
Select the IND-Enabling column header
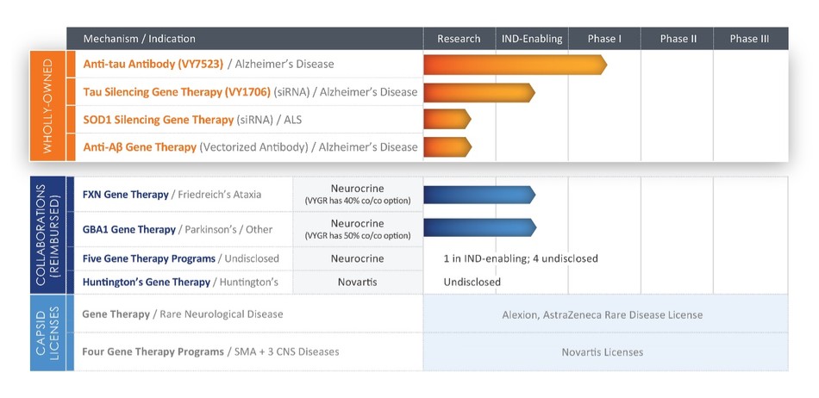[x=532, y=39]
